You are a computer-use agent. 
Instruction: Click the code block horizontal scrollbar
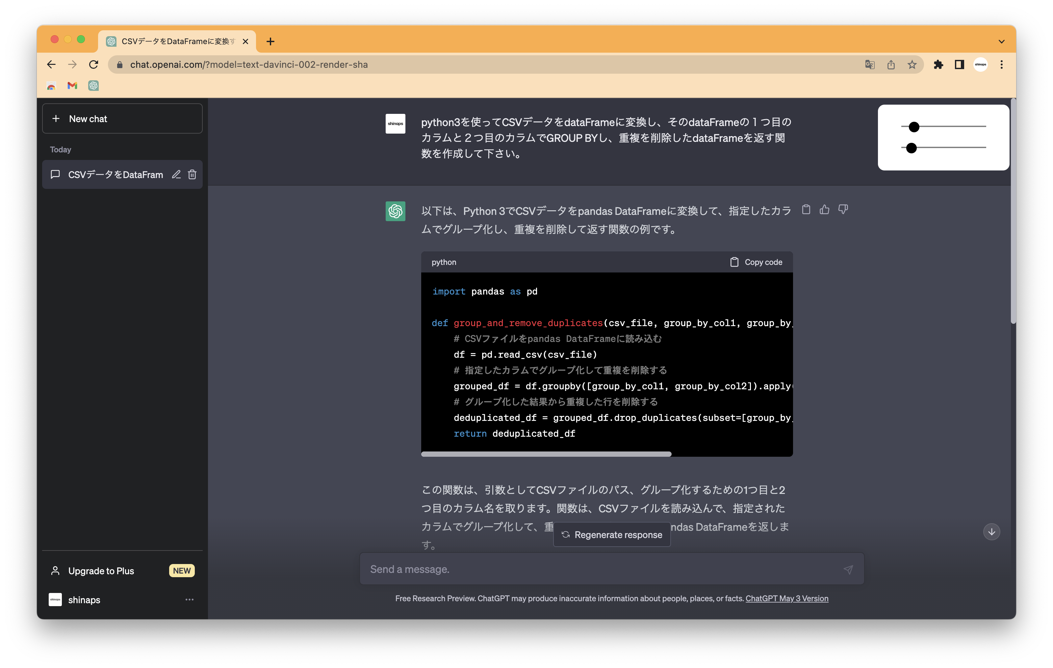pyautogui.click(x=546, y=454)
